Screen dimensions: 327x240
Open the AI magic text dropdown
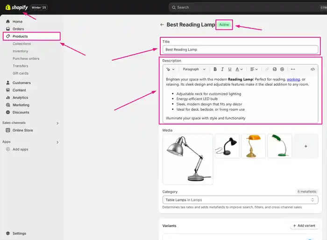(171, 69)
